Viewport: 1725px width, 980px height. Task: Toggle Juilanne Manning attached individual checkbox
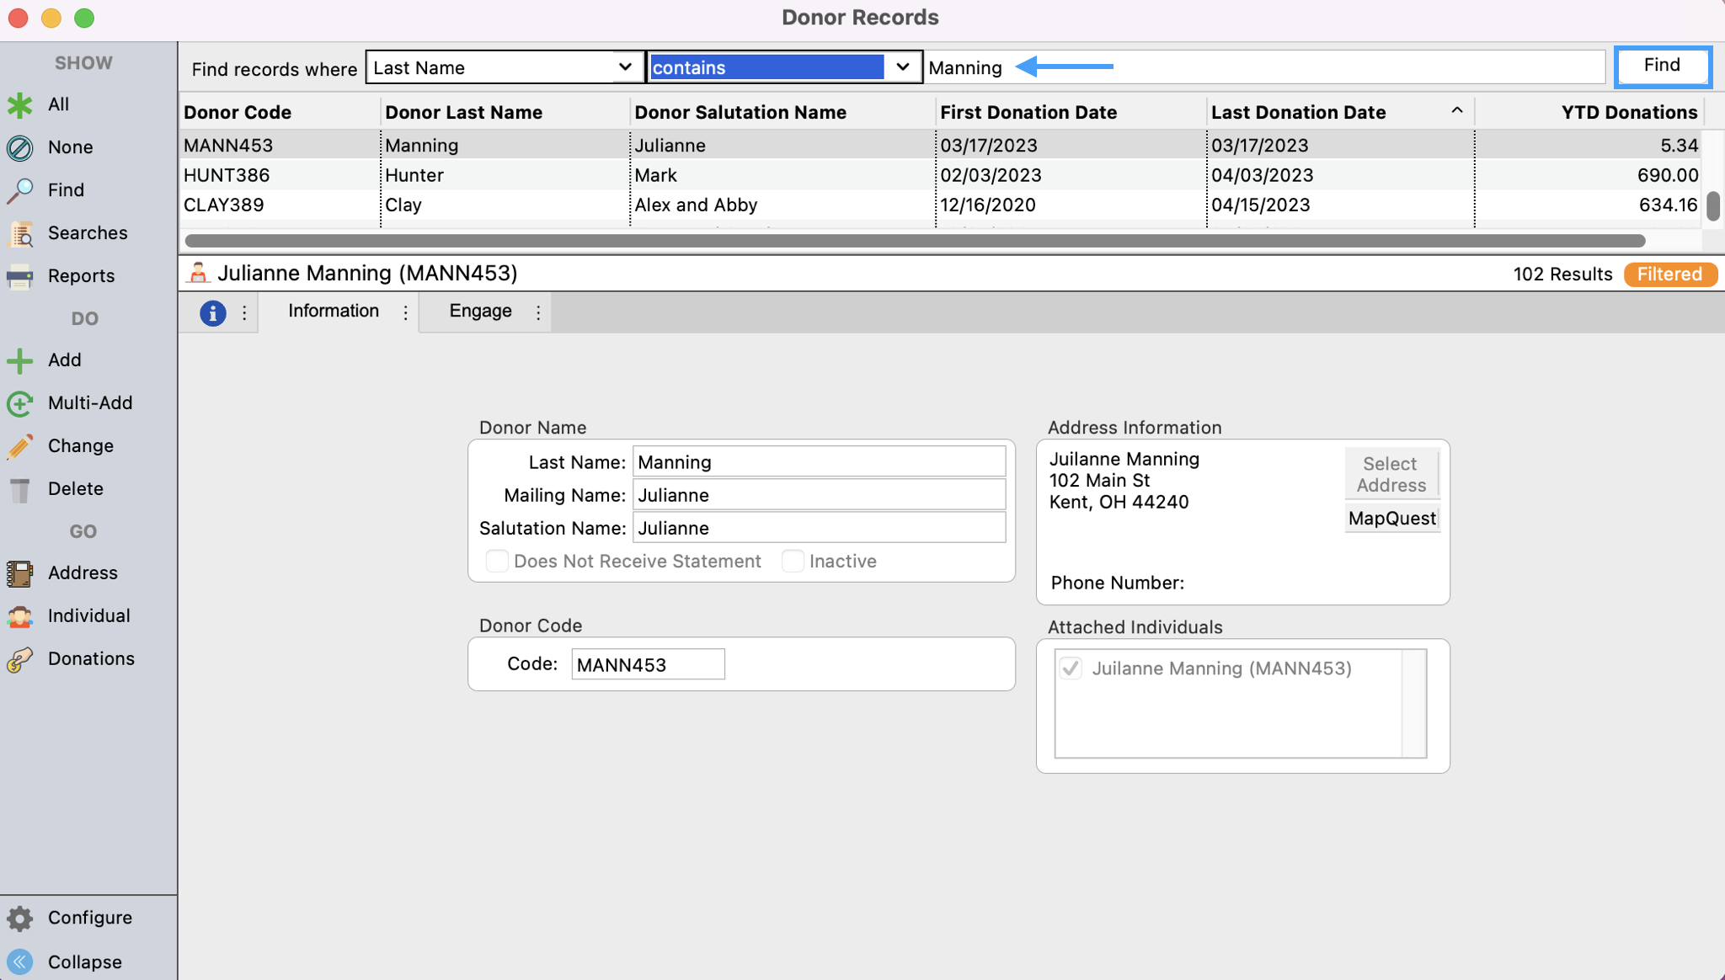pyautogui.click(x=1071, y=668)
